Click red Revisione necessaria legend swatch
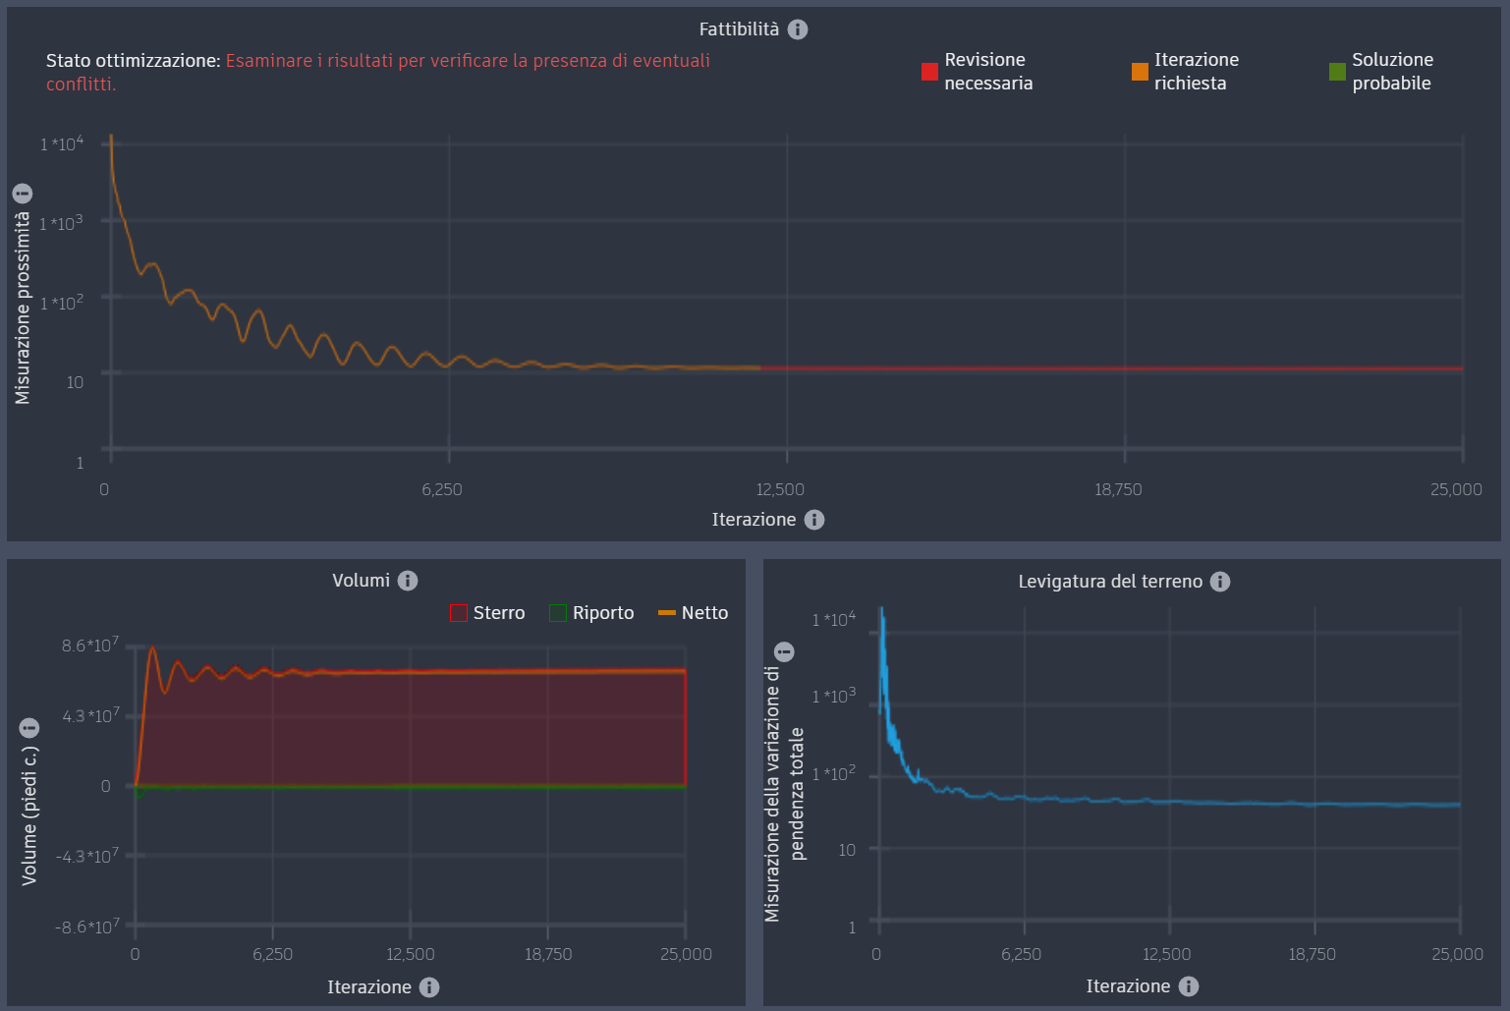The image size is (1510, 1011). [929, 72]
